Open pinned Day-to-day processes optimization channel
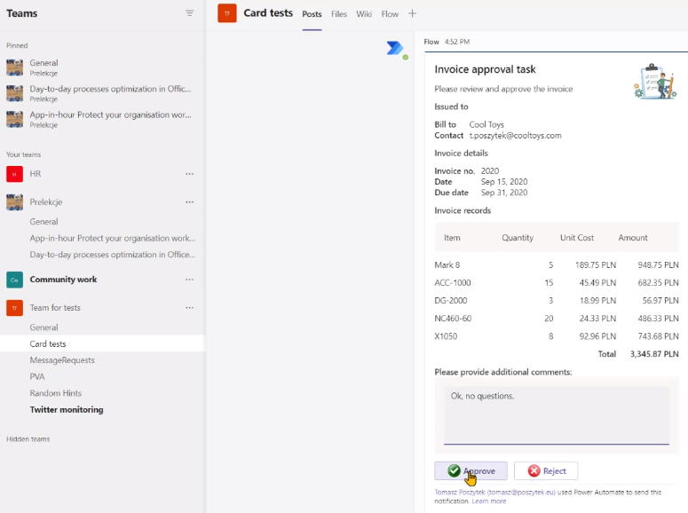The image size is (688, 513). 103,93
